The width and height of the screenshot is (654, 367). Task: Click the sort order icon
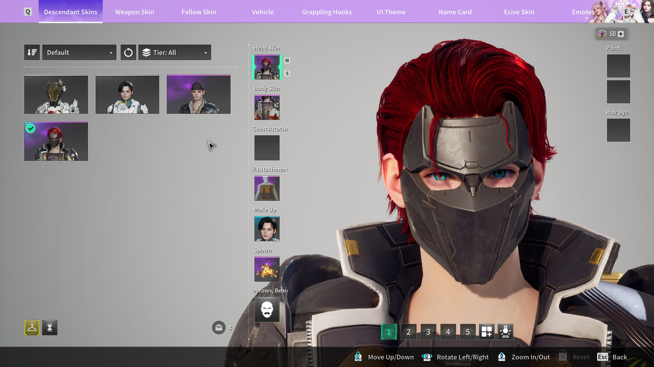[32, 53]
